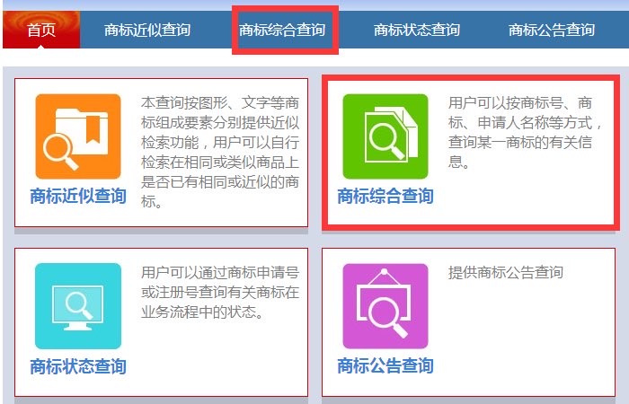Click the orange 商标近似查询 folder icon
The width and height of the screenshot is (629, 404).
tap(78, 136)
